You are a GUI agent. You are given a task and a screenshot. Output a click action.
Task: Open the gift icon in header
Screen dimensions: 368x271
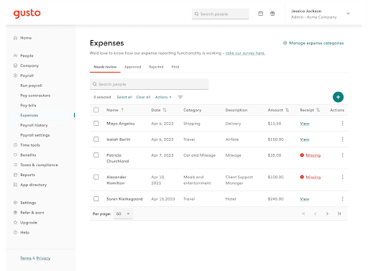pyautogui.click(x=272, y=14)
